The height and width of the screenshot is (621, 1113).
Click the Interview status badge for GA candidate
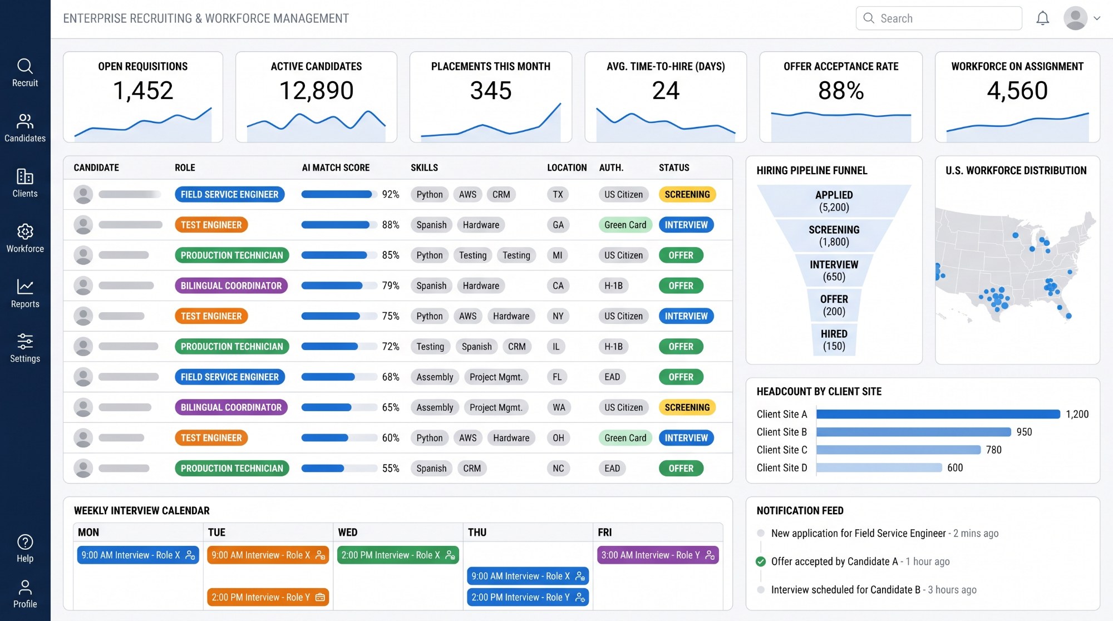pyautogui.click(x=686, y=225)
